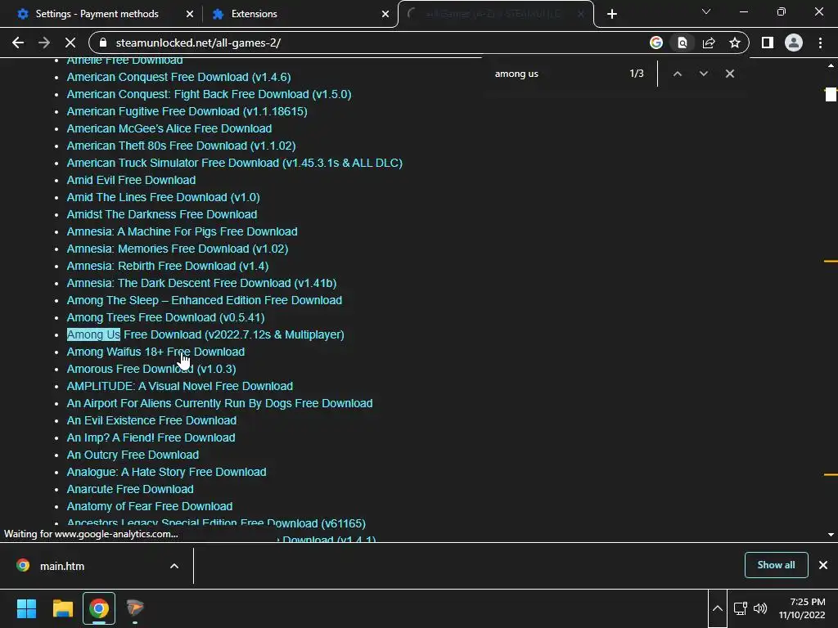The image size is (838, 628).
Task: Open American Fugitive Free Download link
Action: [187, 111]
